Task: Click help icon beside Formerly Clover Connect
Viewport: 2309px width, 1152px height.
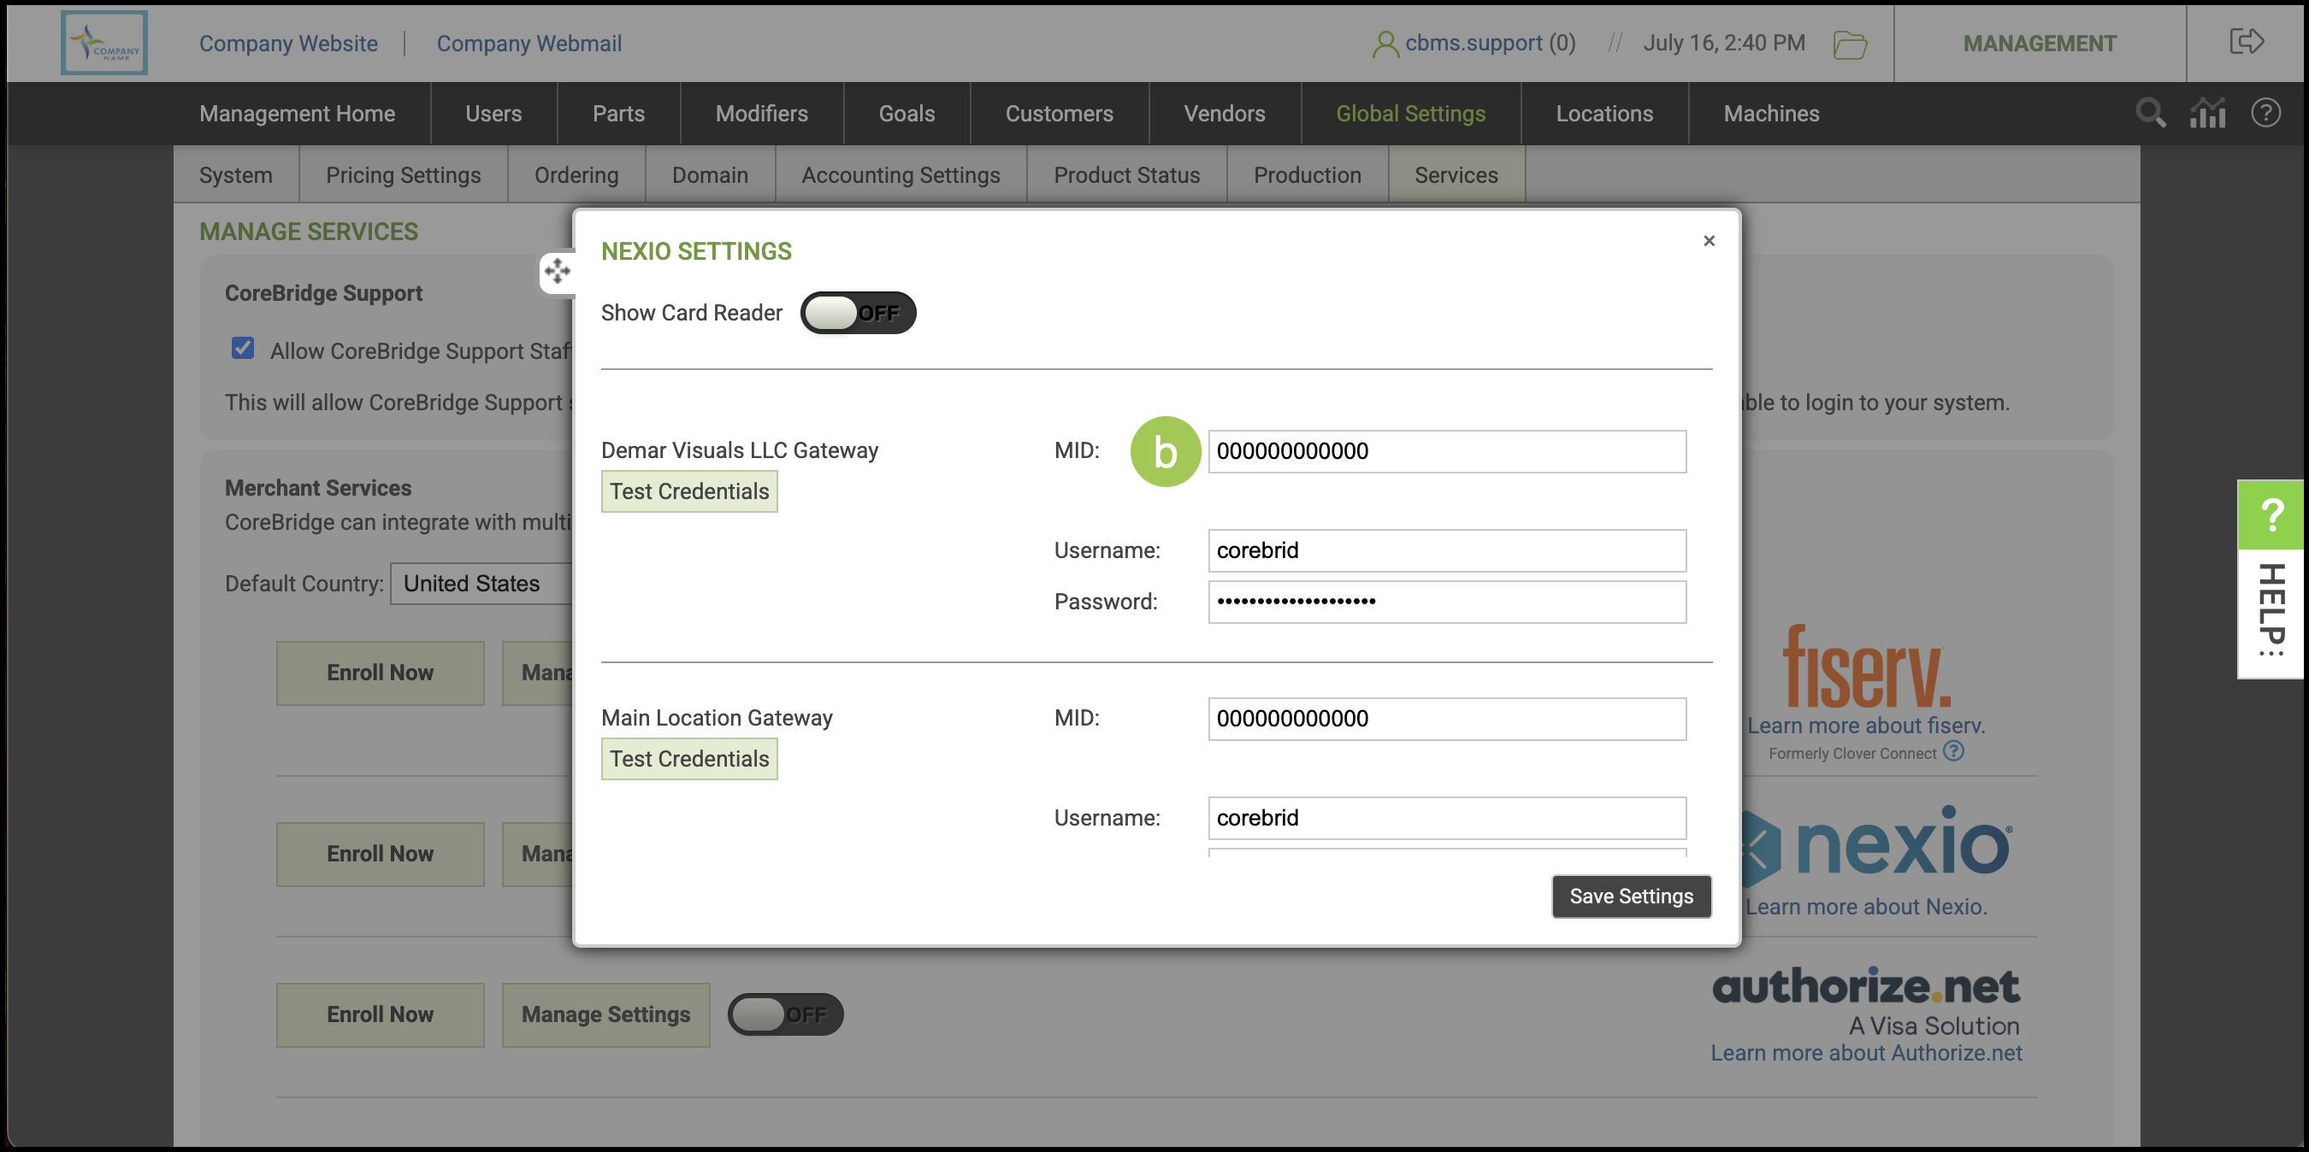Action: pyautogui.click(x=1953, y=751)
